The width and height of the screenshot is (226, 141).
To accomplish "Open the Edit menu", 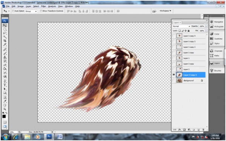I will pos(14,6).
